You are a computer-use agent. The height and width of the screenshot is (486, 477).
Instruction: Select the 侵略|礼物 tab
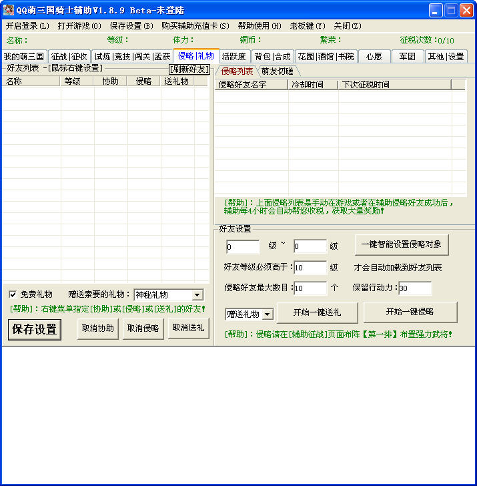pyautogui.click(x=196, y=56)
